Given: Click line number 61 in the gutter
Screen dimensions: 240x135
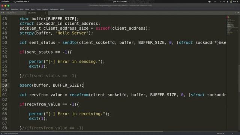Looking at the screenshot, I should (4, 95).
